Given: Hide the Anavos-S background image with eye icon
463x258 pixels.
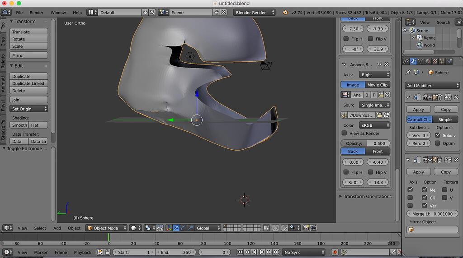Looking at the screenshot, I should [x=379, y=64].
